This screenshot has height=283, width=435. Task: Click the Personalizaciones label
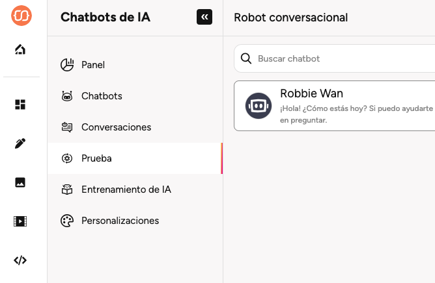pos(120,221)
